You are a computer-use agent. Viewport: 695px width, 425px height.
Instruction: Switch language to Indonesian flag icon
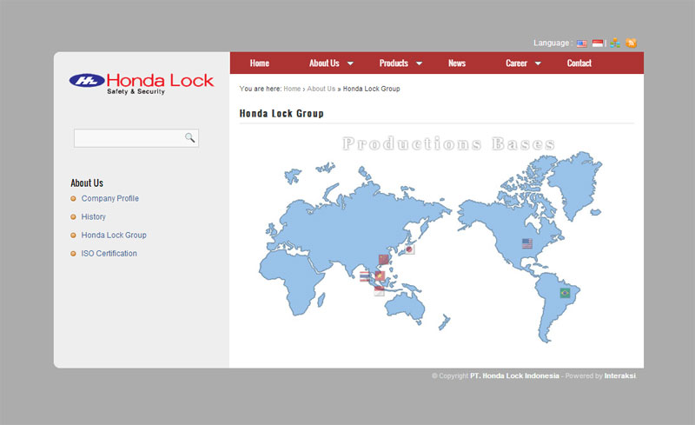[x=598, y=43]
